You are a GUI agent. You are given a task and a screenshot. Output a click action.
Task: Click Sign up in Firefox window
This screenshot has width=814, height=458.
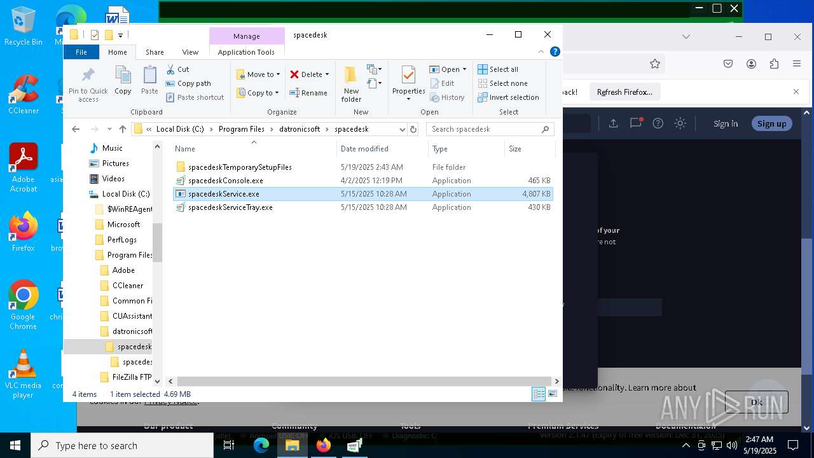coord(771,123)
